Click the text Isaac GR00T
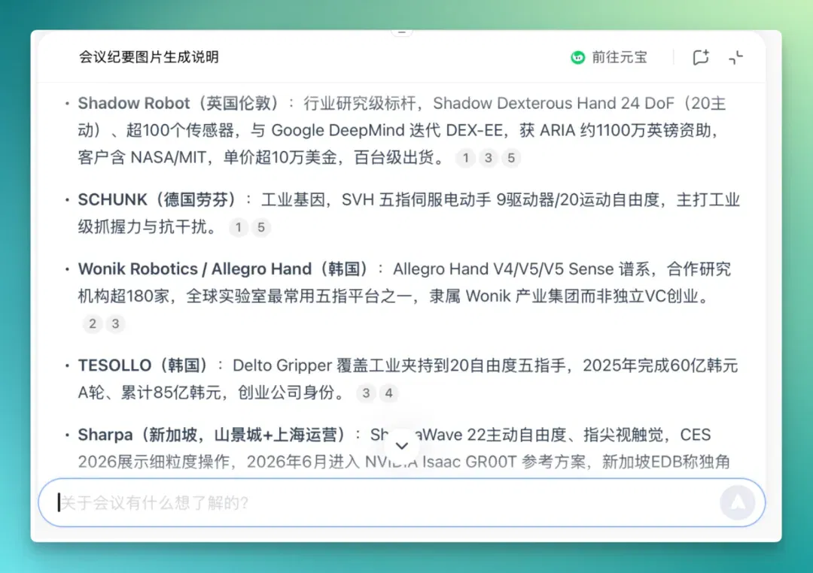This screenshot has height=573, width=813. pyautogui.click(x=469, y=461)
